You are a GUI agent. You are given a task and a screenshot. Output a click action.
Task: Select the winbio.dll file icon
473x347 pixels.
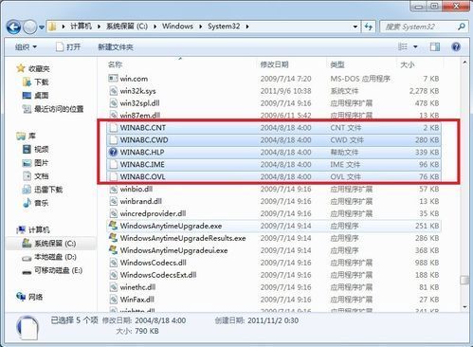(113, 189)
